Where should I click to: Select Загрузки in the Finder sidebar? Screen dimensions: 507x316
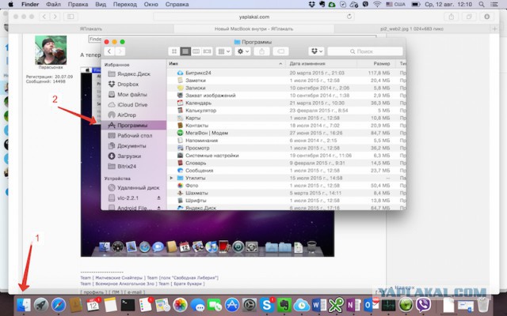(x=134, y=156)
